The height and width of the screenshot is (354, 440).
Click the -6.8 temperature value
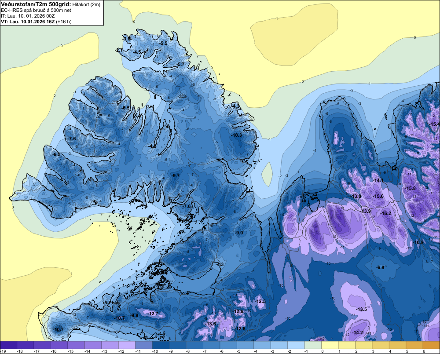click(x=380, y=267)
